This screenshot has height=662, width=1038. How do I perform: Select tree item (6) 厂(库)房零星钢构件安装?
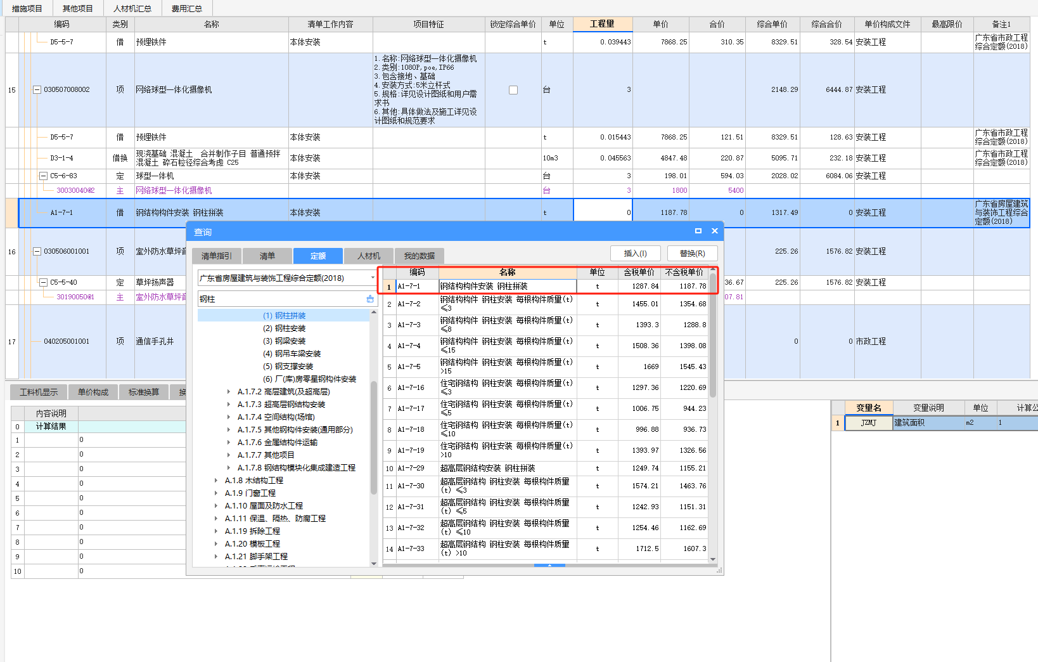(309, 379)
